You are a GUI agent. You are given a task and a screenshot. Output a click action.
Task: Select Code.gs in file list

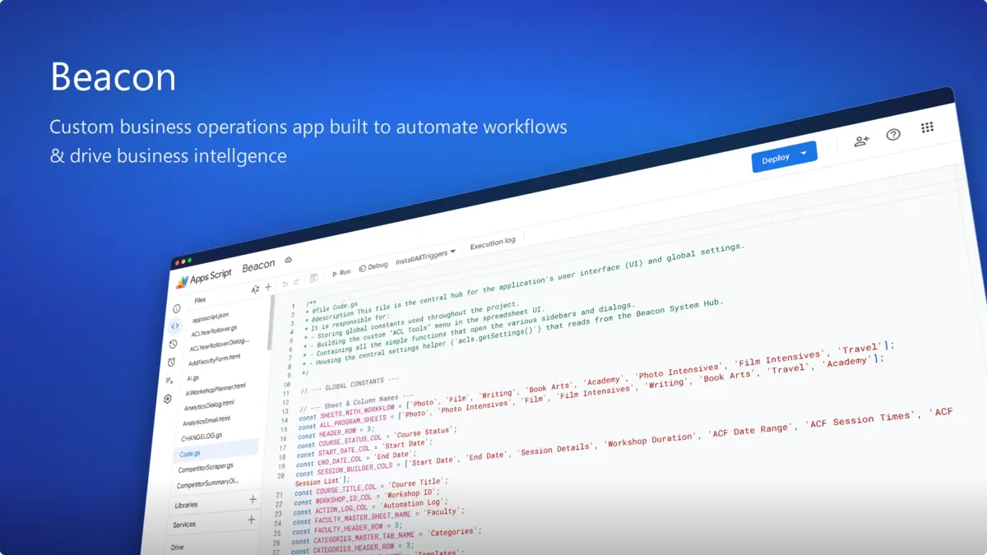[x=216, y=451]
